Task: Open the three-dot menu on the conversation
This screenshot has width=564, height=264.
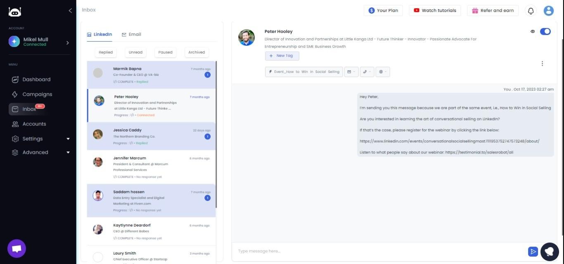Action: pos(542,64)
